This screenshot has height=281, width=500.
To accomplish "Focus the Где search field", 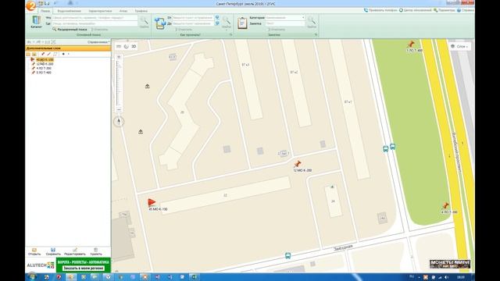I will pos(95,23).
